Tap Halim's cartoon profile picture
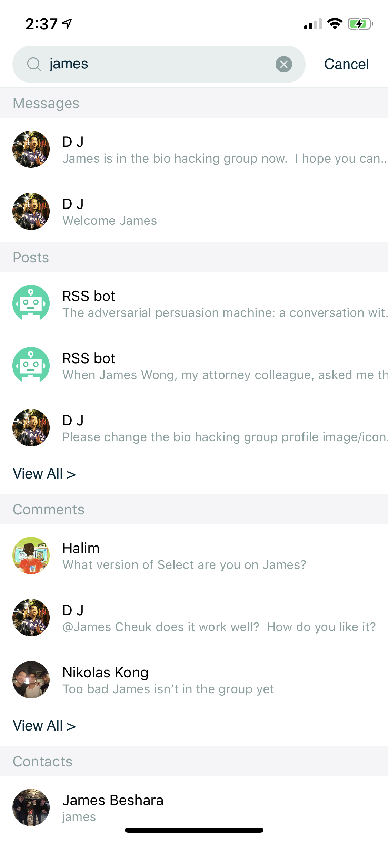 pyautogui.click(x=31, y=555)
